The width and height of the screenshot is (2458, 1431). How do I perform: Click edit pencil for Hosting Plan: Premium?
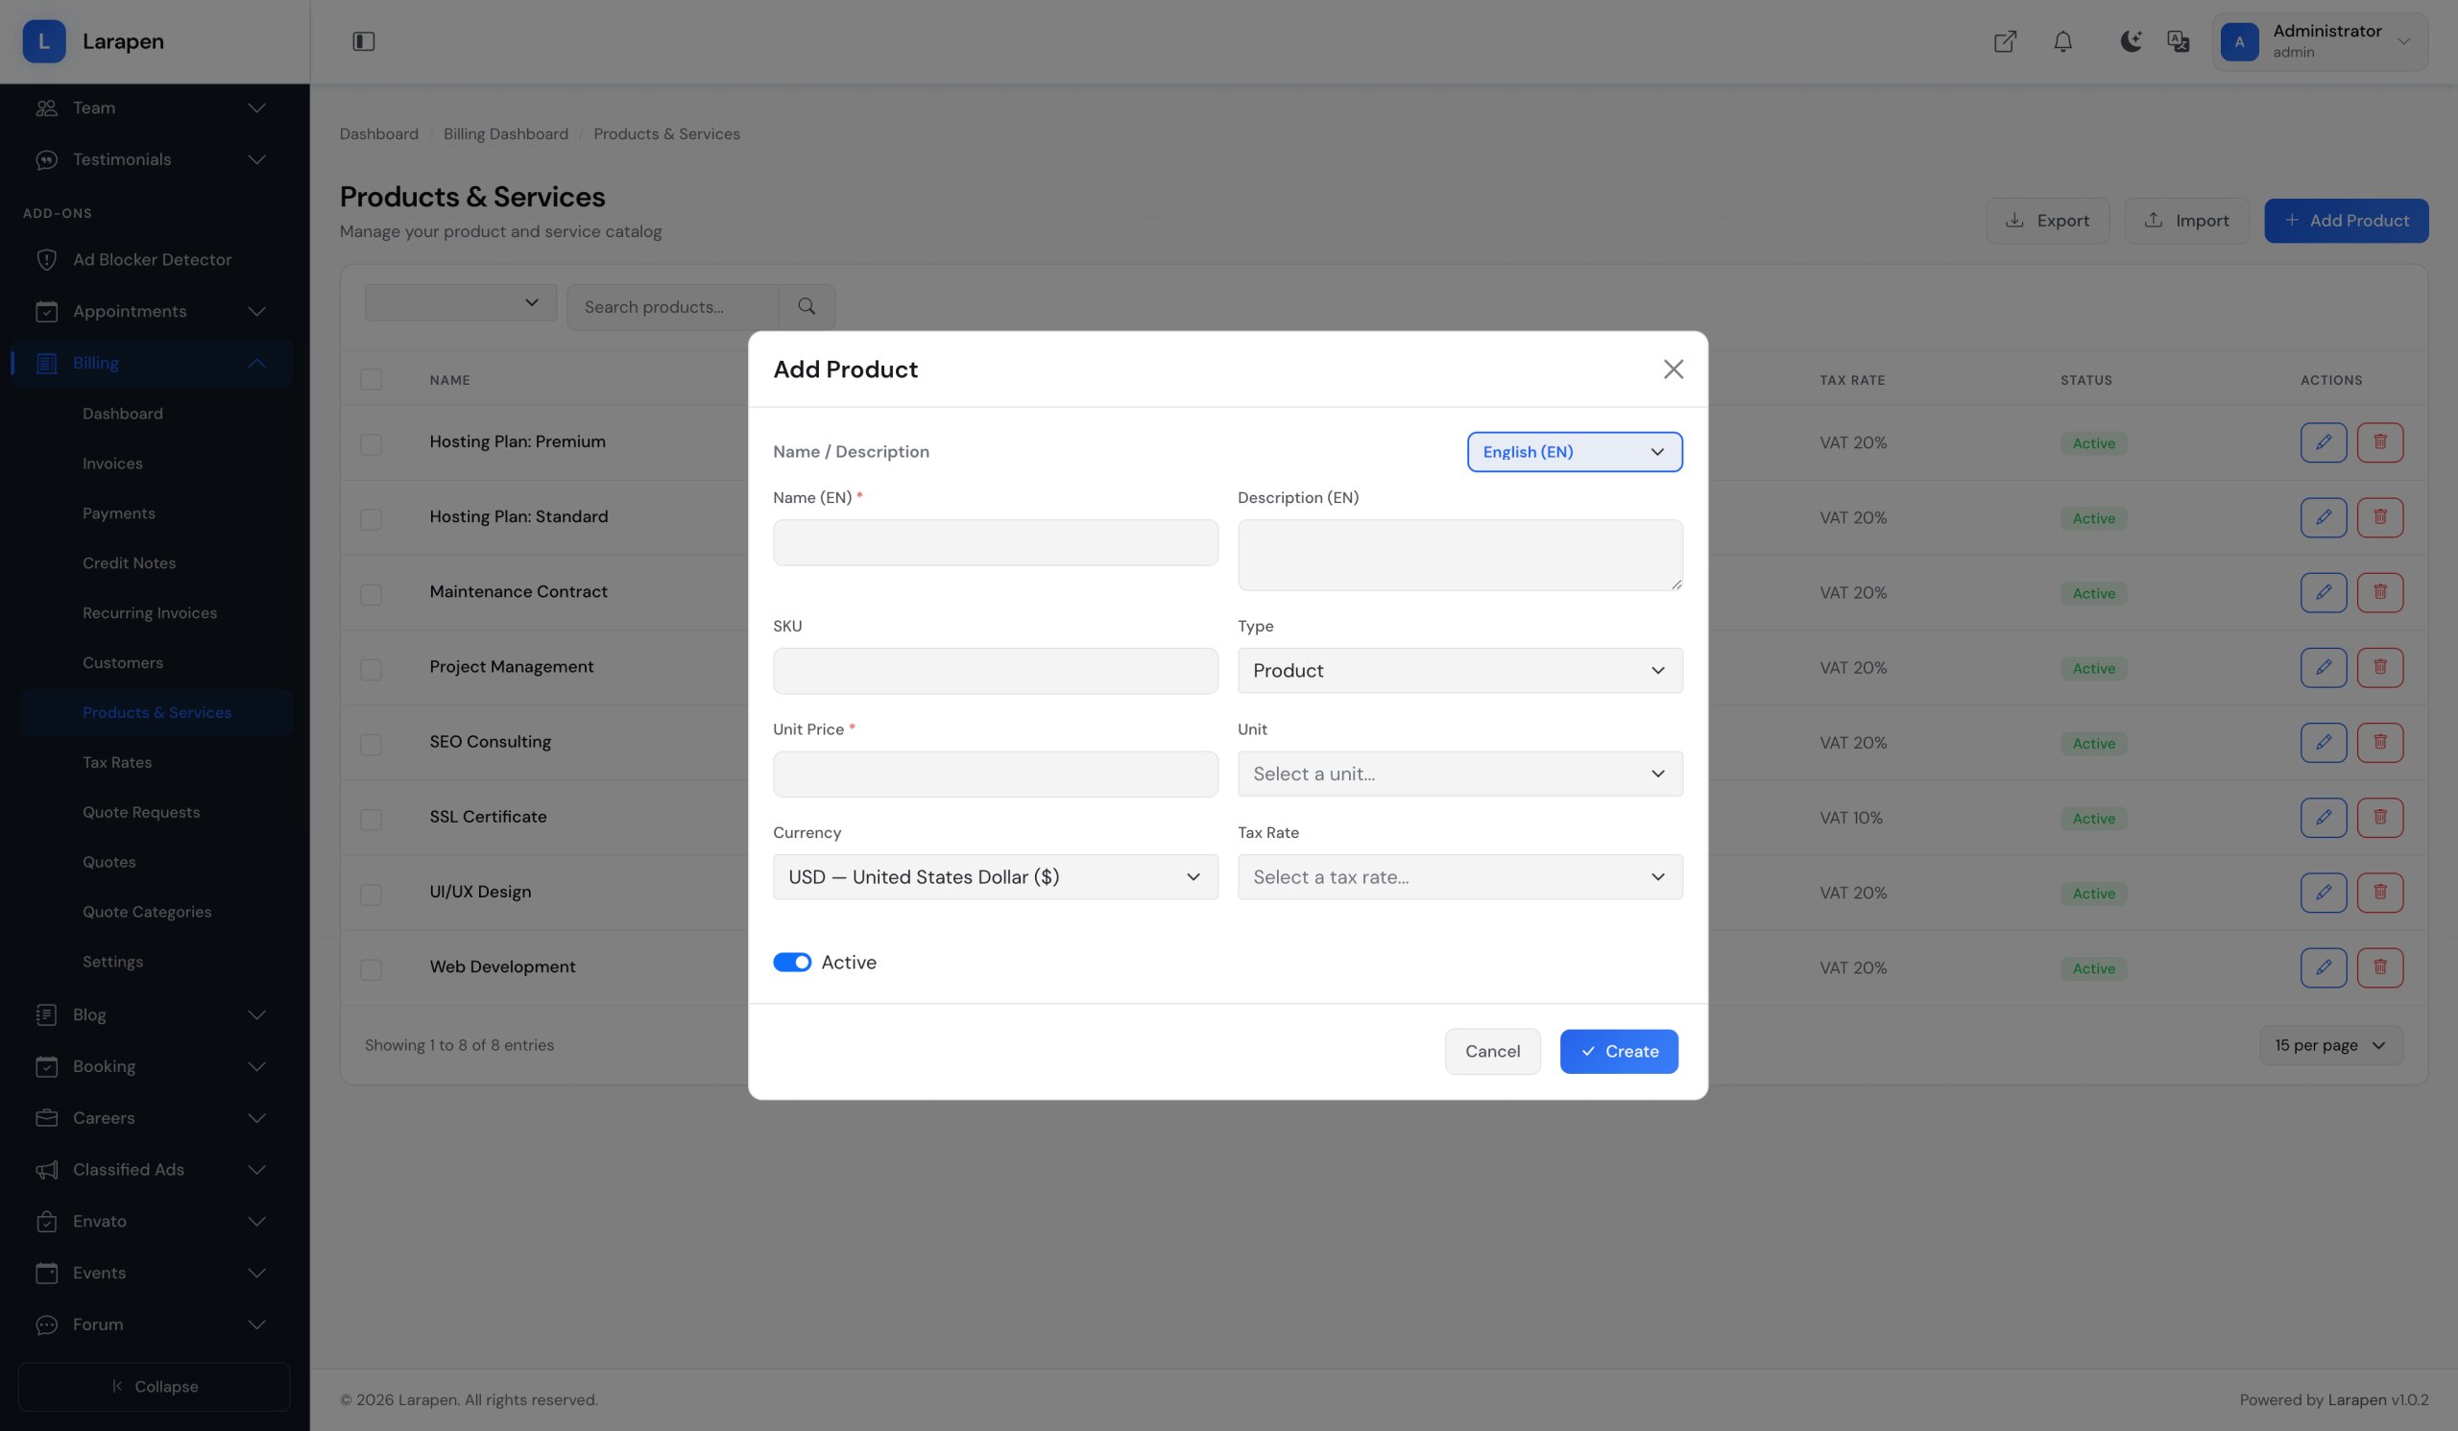[2323, 442]
